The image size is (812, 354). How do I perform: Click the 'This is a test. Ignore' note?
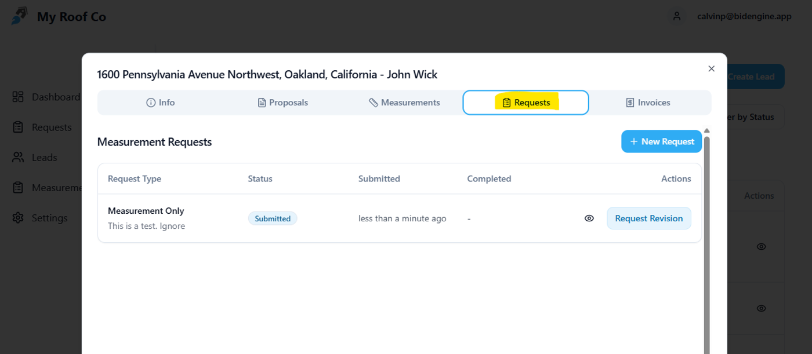click(146, 226)
